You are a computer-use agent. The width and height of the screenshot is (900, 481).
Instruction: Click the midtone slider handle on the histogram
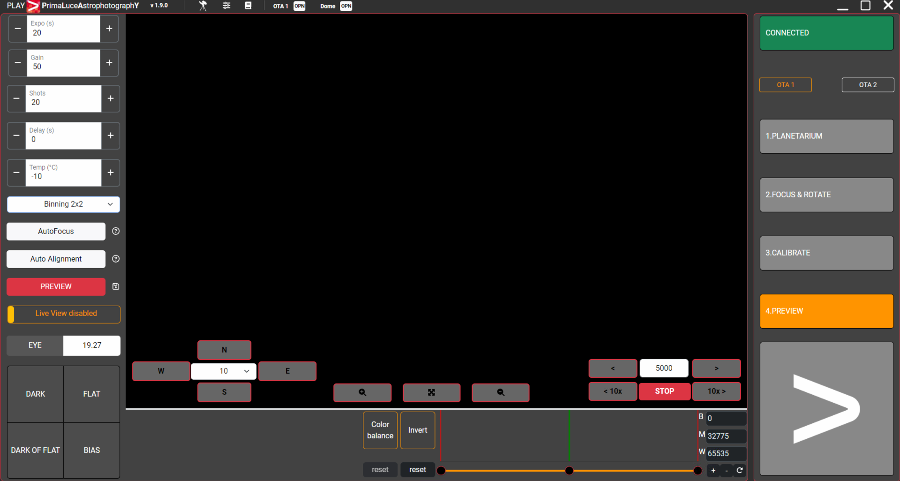(569, 470)
